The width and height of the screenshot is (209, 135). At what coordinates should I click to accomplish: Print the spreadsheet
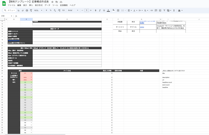27,10
